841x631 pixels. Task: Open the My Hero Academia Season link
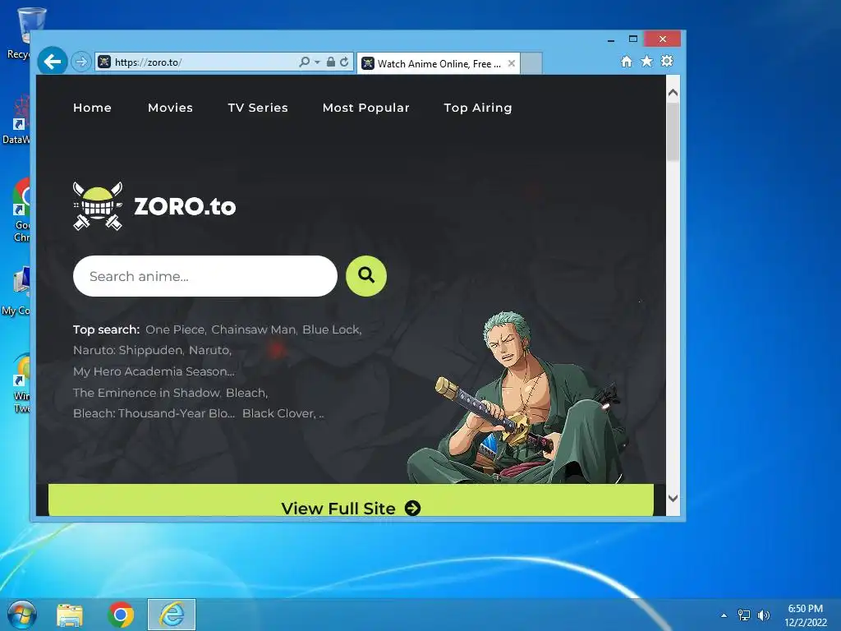coord(154,371)
